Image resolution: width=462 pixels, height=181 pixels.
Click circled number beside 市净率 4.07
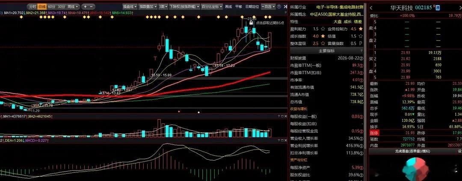point(361,80)
